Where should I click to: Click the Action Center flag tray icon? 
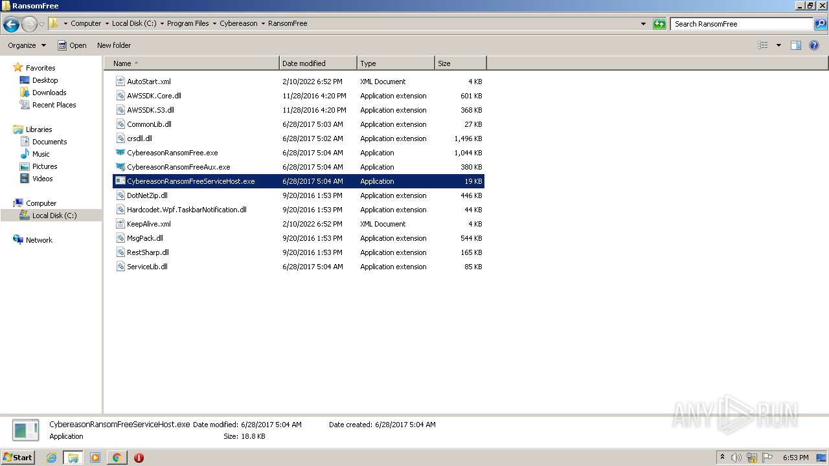(x=767, y=458)
